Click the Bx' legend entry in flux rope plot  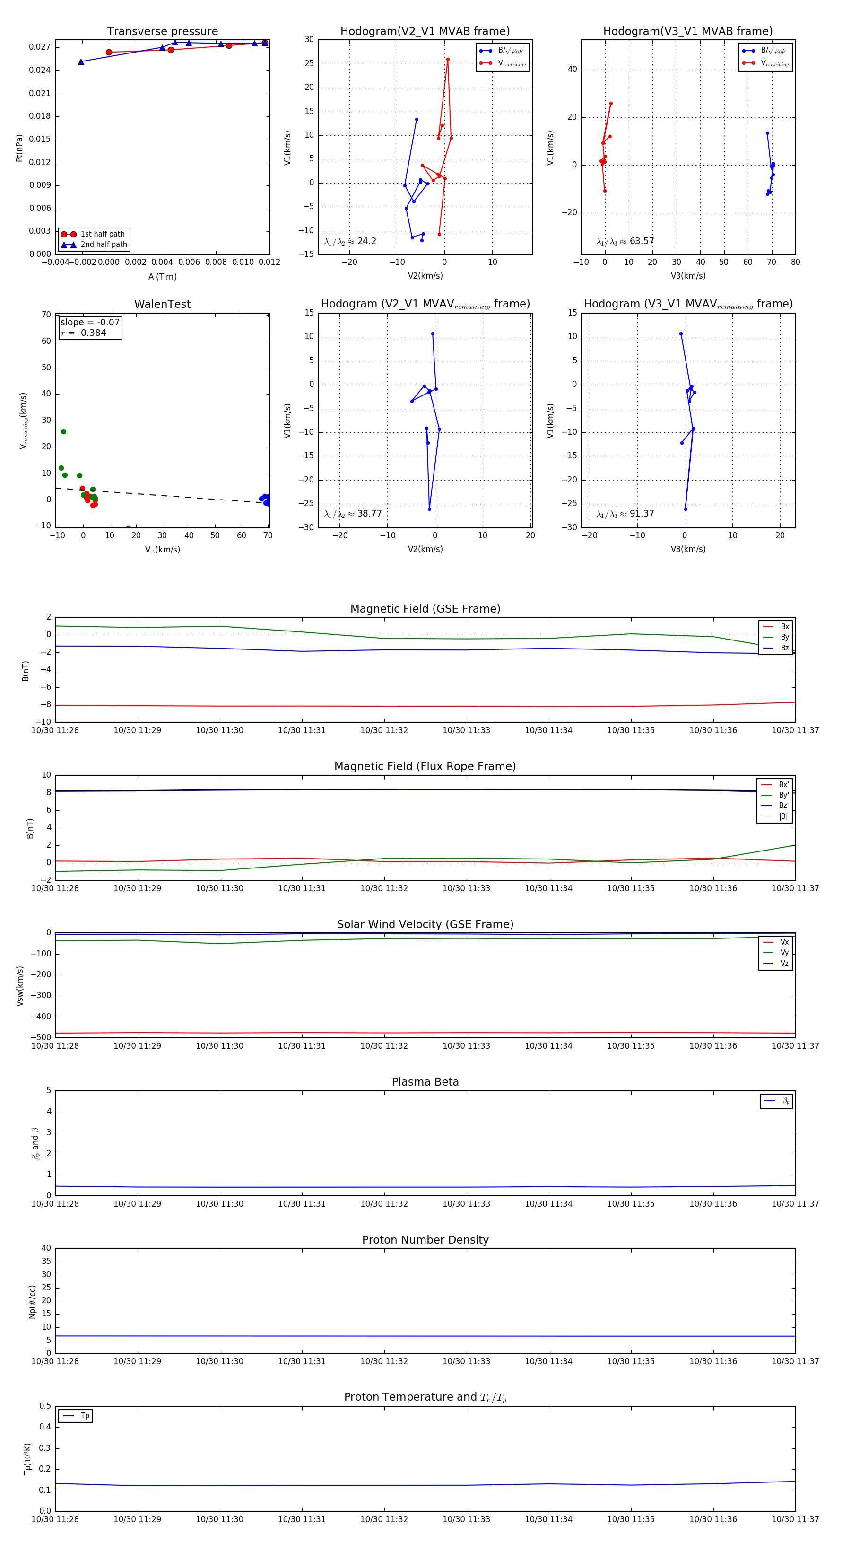(775, 784)
